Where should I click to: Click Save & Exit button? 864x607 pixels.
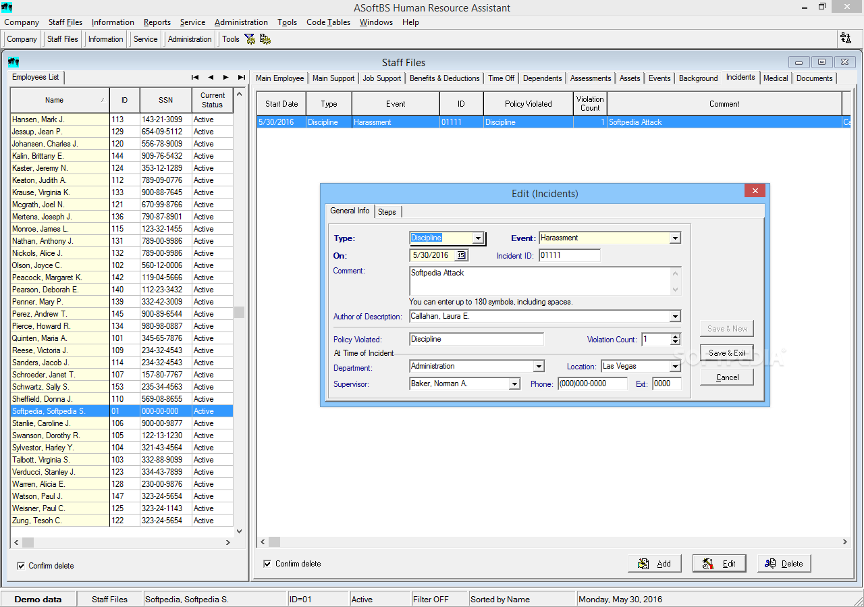[727, 353]
